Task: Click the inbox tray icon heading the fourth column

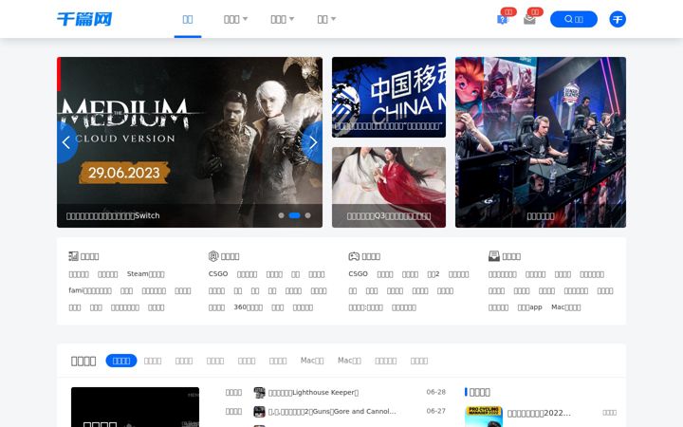Action: pos(494,256)
